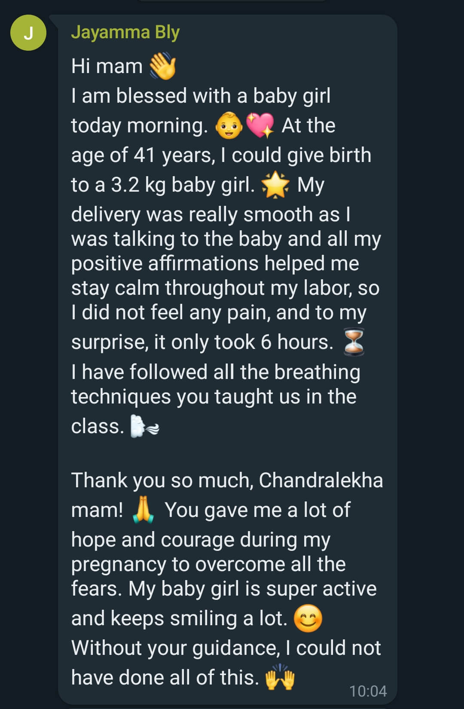The image size is (464, 709).
Task: Click the baby face emoji
Action: 229,125
